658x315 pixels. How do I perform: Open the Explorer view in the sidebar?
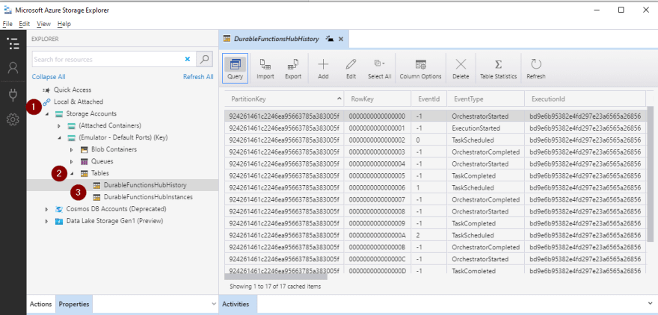[13, 43]
